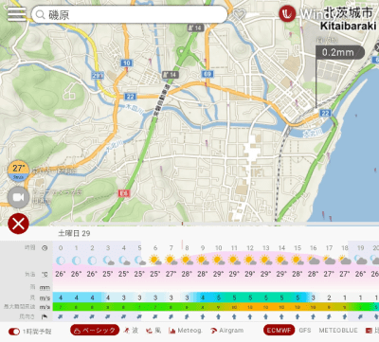
Task: Choose the METEOBLUE forecast model
Action: [338, 331]
